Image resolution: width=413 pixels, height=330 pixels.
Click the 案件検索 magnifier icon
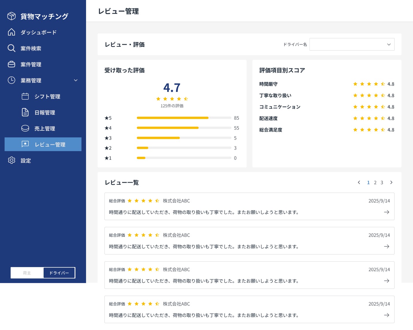tap(12, 48)
